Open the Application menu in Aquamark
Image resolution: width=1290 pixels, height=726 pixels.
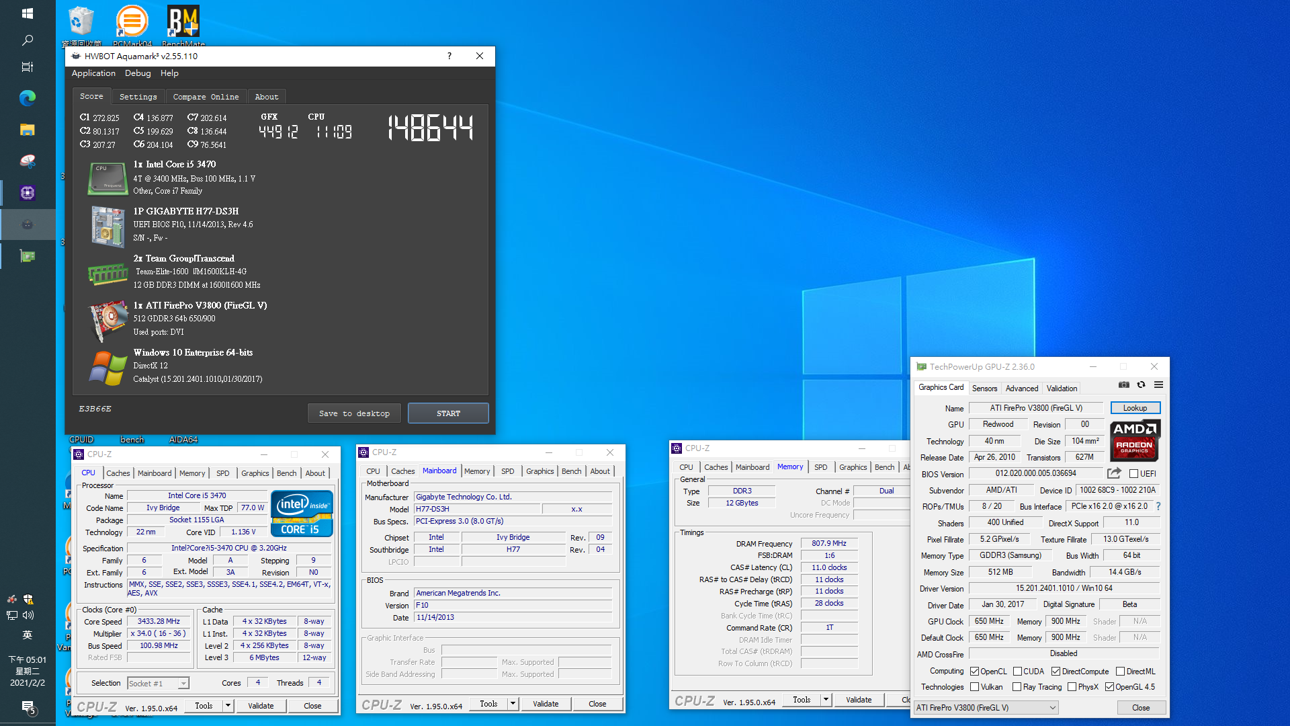pos(93,73)
